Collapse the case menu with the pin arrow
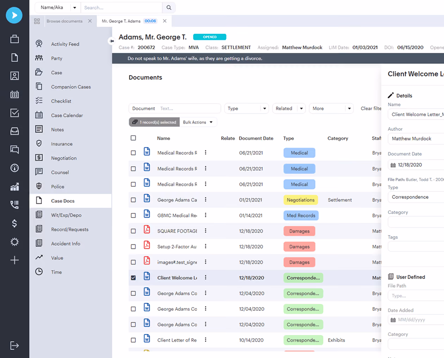This screenshot has width=444, height=358. point(112,41)
